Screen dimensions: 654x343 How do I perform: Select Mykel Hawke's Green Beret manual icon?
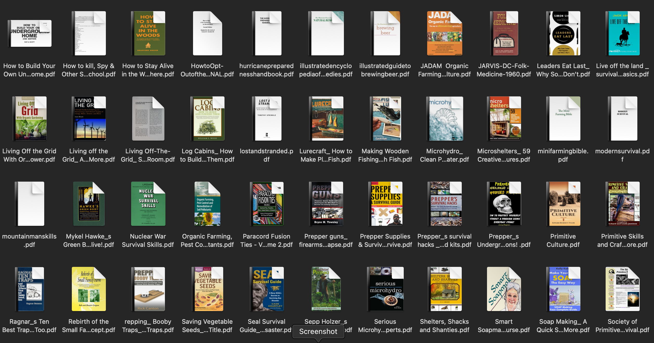[89, 204]
